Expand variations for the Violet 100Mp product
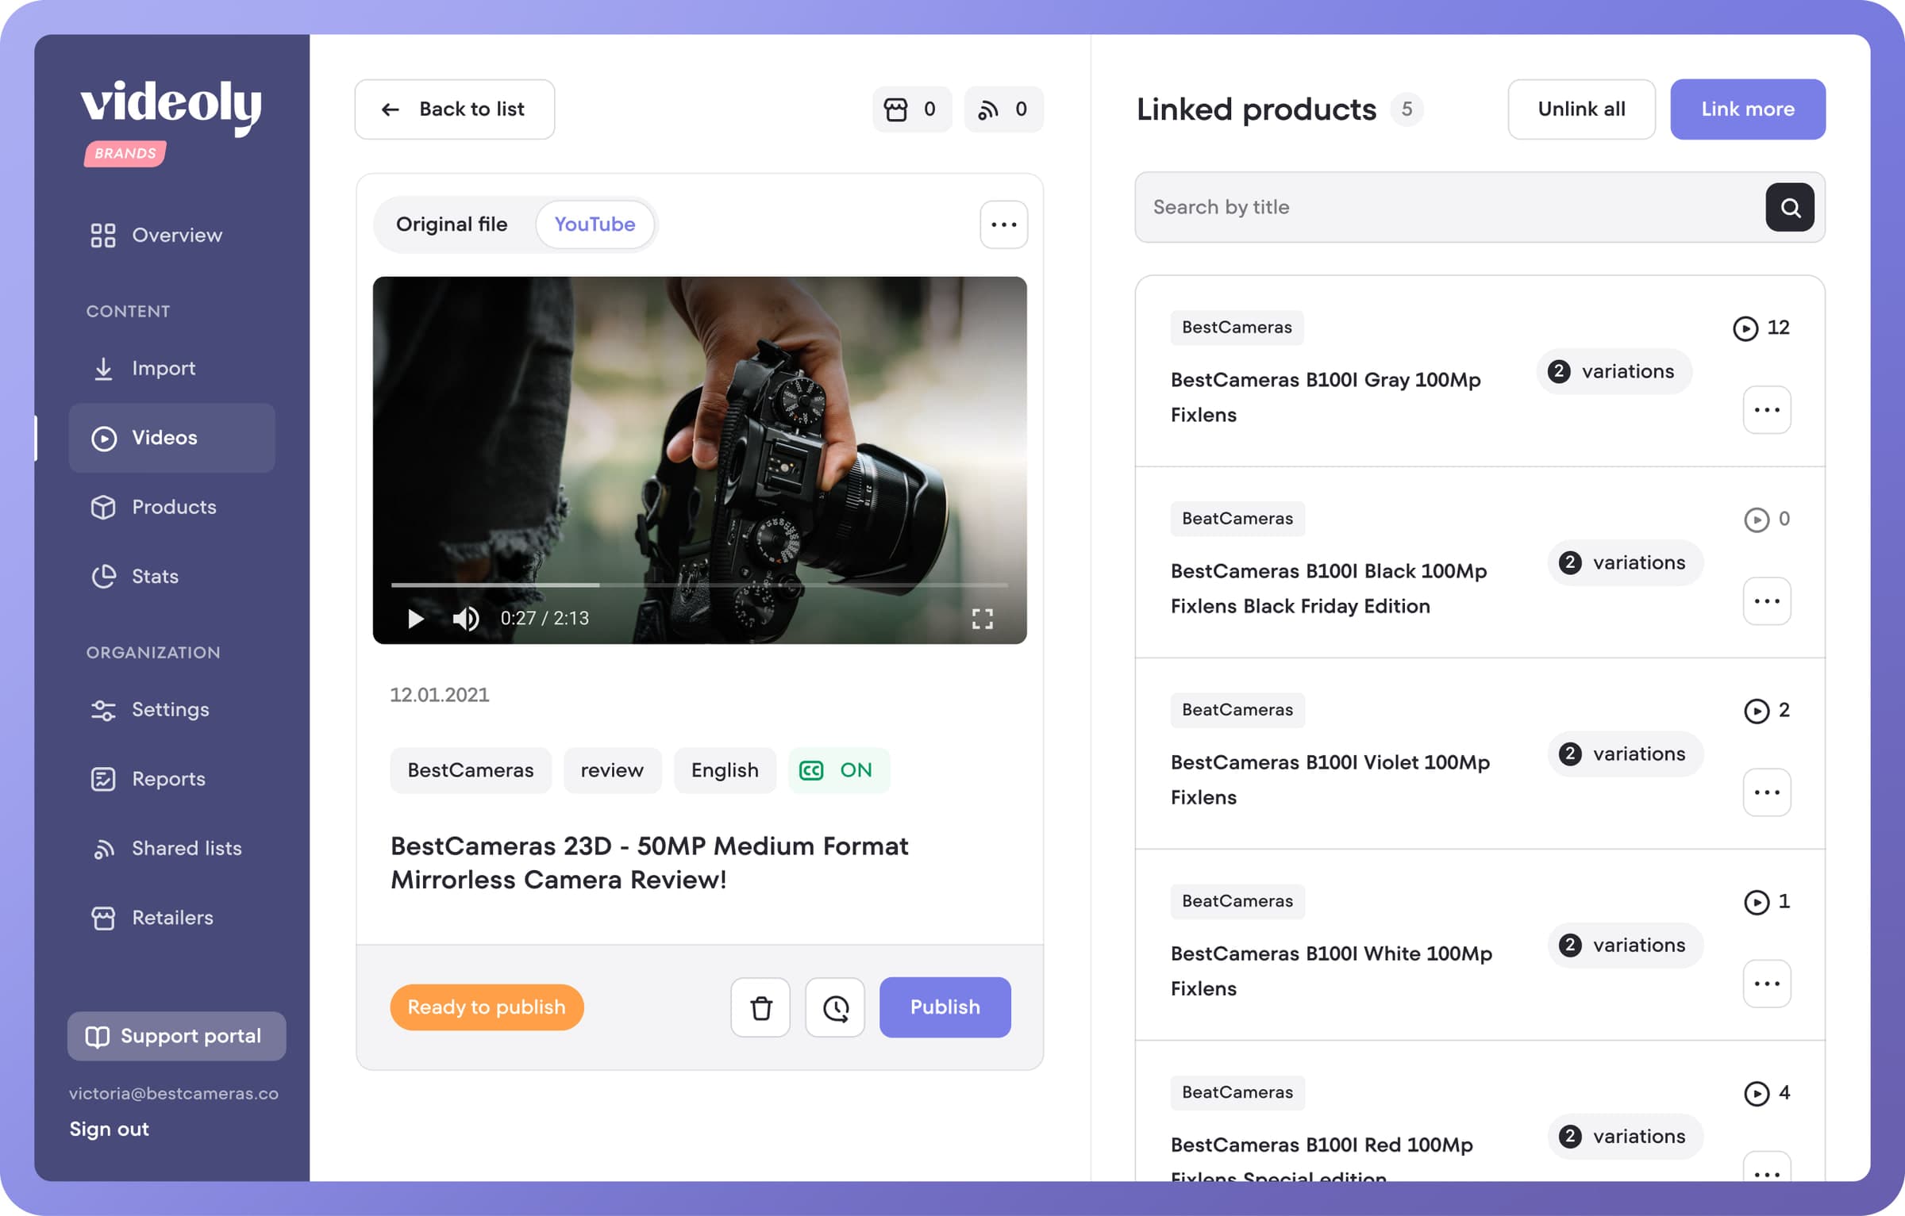1905x1216 pixels. 1625,754
